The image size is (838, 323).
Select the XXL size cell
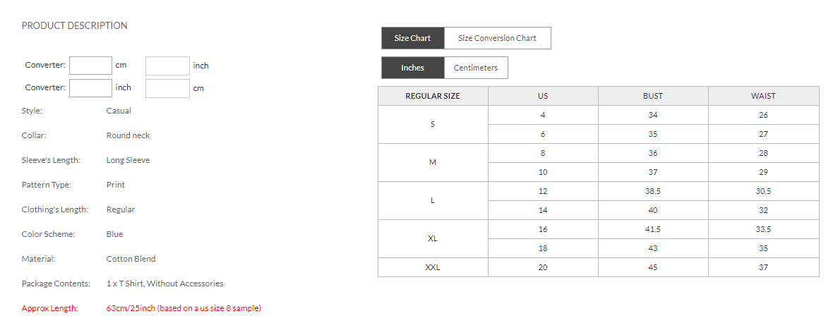[x=433, y=267]
